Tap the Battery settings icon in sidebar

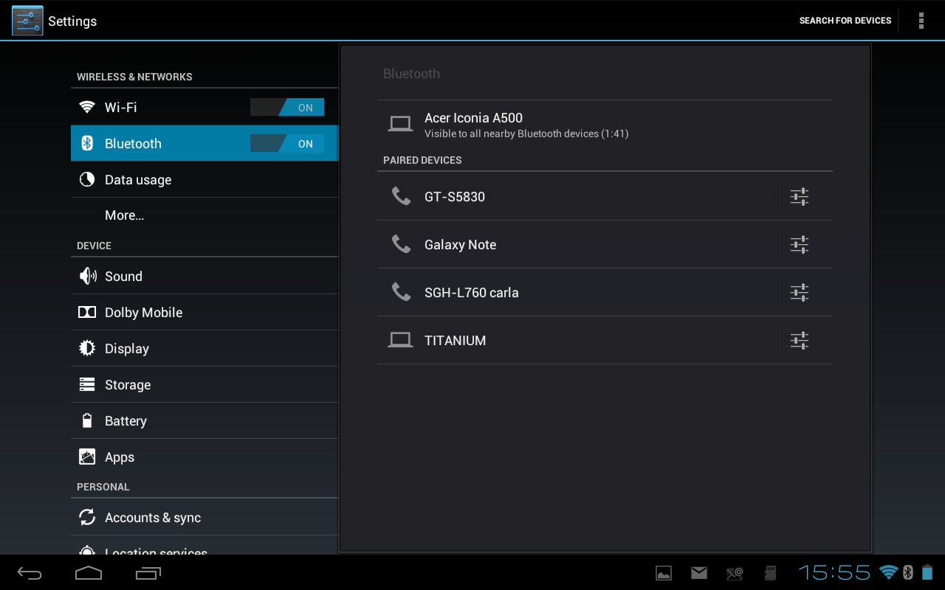pos(87,420)
